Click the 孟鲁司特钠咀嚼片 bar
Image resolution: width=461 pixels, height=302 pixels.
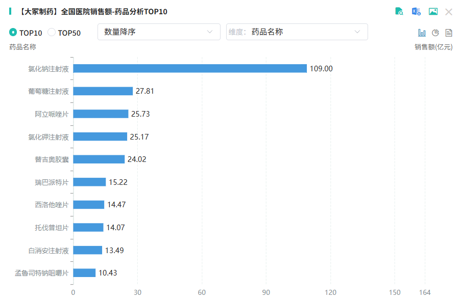click(x=84, y=272)
